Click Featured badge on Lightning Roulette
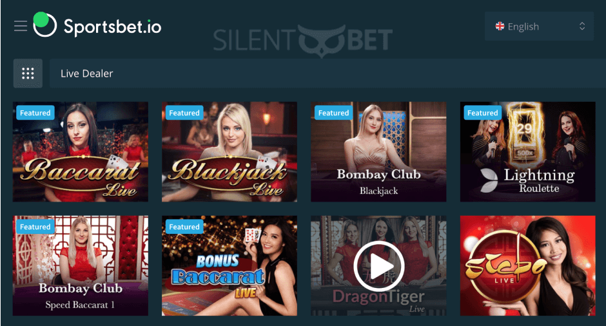 483,113
